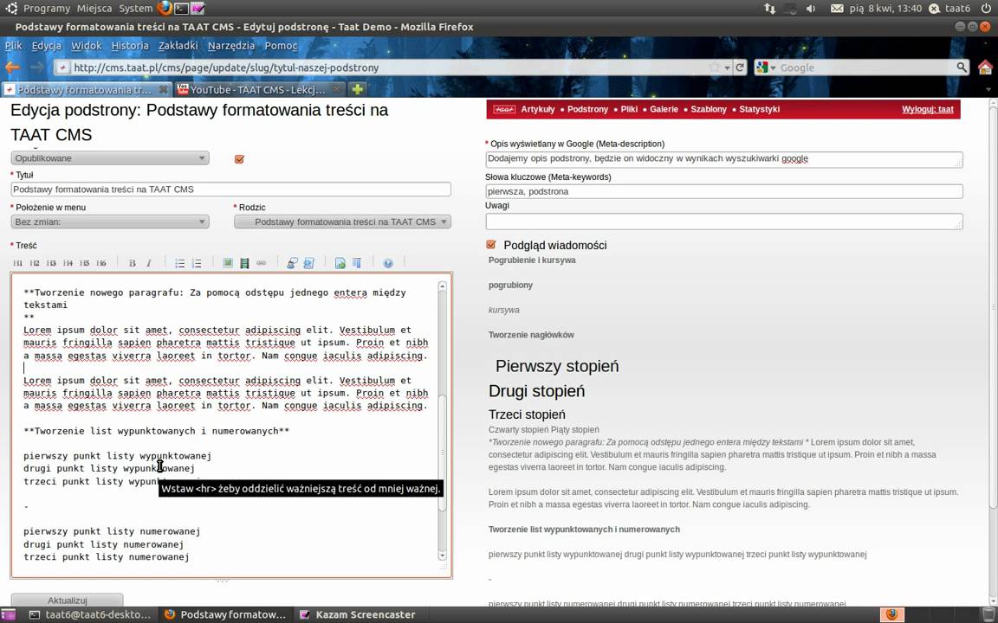Open Firefox home page icon
The image size is (998, 623).
[985, 67]
